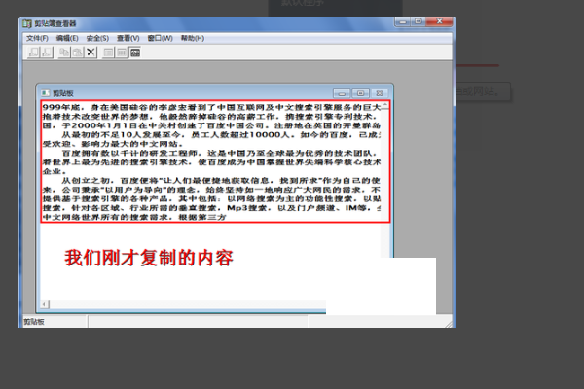584x389 pixels.
Task: Open the 帮助(H) menu
Action: pos(193,38)
